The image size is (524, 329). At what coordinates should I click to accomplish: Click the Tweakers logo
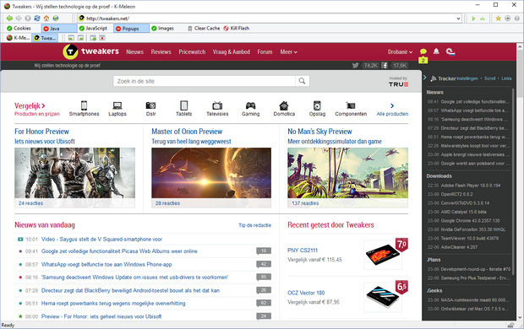point(90,51)
